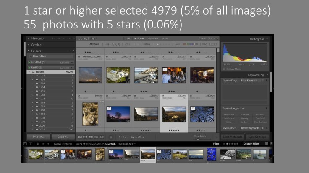Set Navigator zoom to FIT
Screen dimensions: 309x173
[54, 38]
